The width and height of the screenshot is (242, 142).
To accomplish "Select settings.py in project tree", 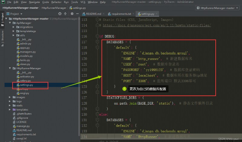I will pyautogui.click(x=25, y=85).
